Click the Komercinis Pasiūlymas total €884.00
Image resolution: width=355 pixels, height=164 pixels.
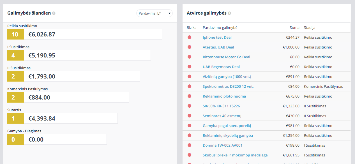(x=39, y=97)
